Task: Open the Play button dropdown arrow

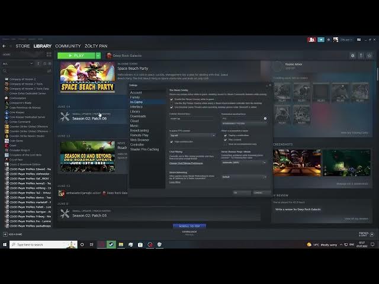Action: point(98,56)
